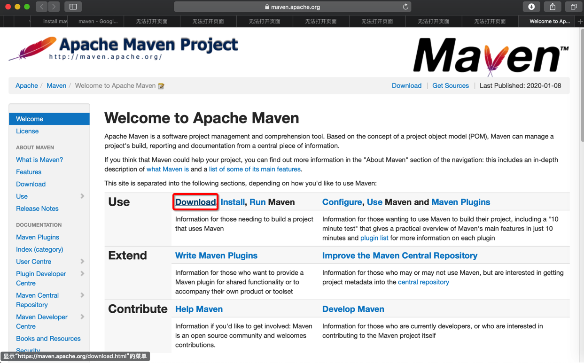Open Features in the sidebar
Viewport: 584px width, 363px height.
pyautogui.click(x=29, y=172)
